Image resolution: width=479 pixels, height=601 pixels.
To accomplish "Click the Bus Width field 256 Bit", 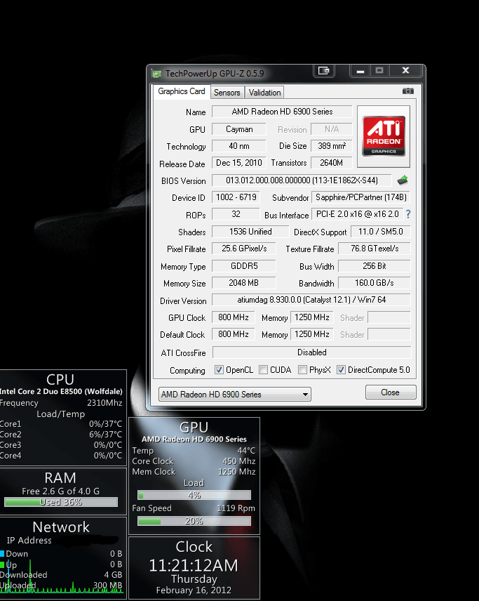I will 375,266.
